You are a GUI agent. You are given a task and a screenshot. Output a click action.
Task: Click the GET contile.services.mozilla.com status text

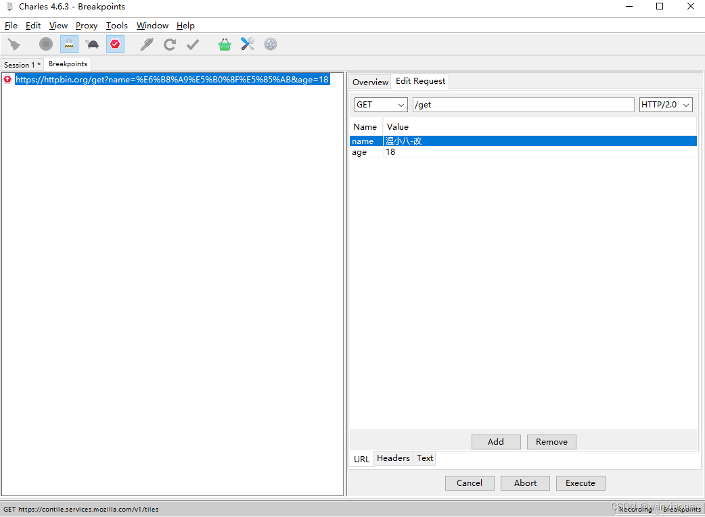[81, 509]
